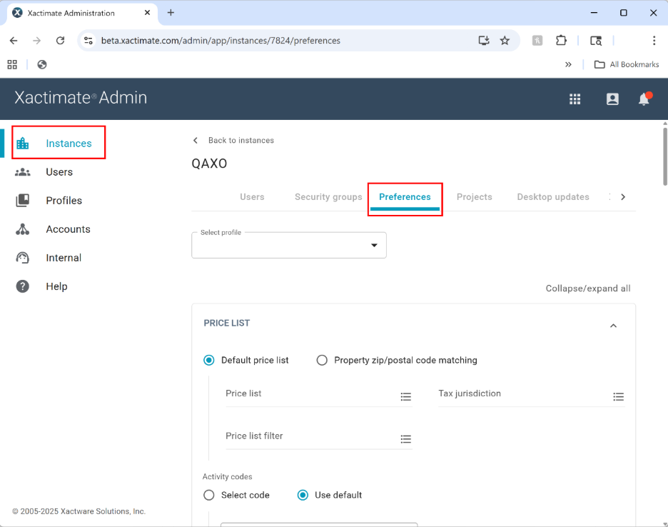Open the Price list filter list icon
This screenshot has height=527, width=668.
(x=405, y=438)
